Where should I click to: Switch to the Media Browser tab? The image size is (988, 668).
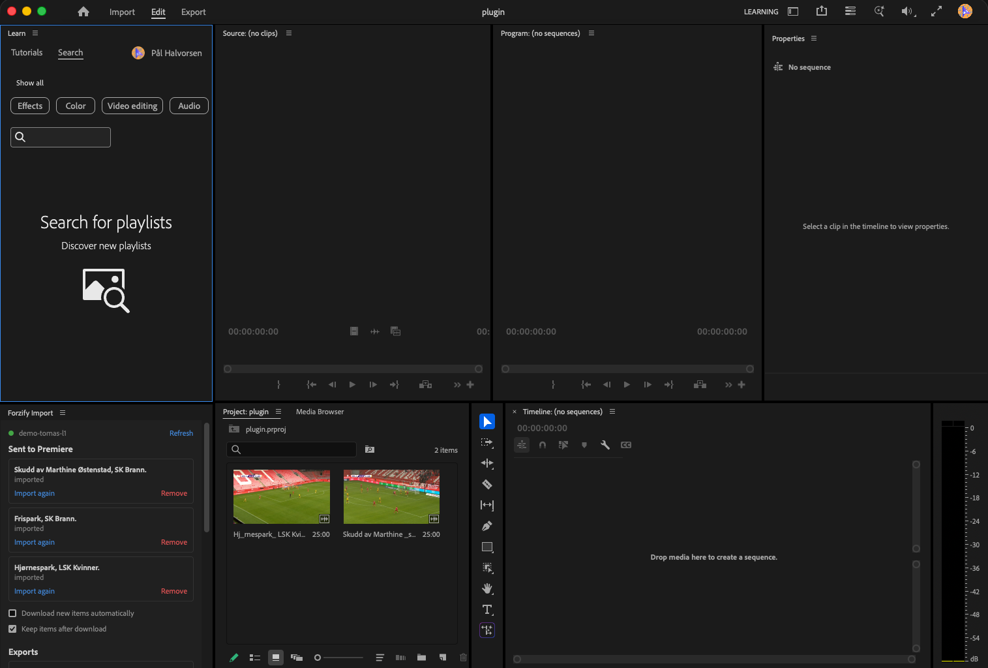tap(320, 412)
